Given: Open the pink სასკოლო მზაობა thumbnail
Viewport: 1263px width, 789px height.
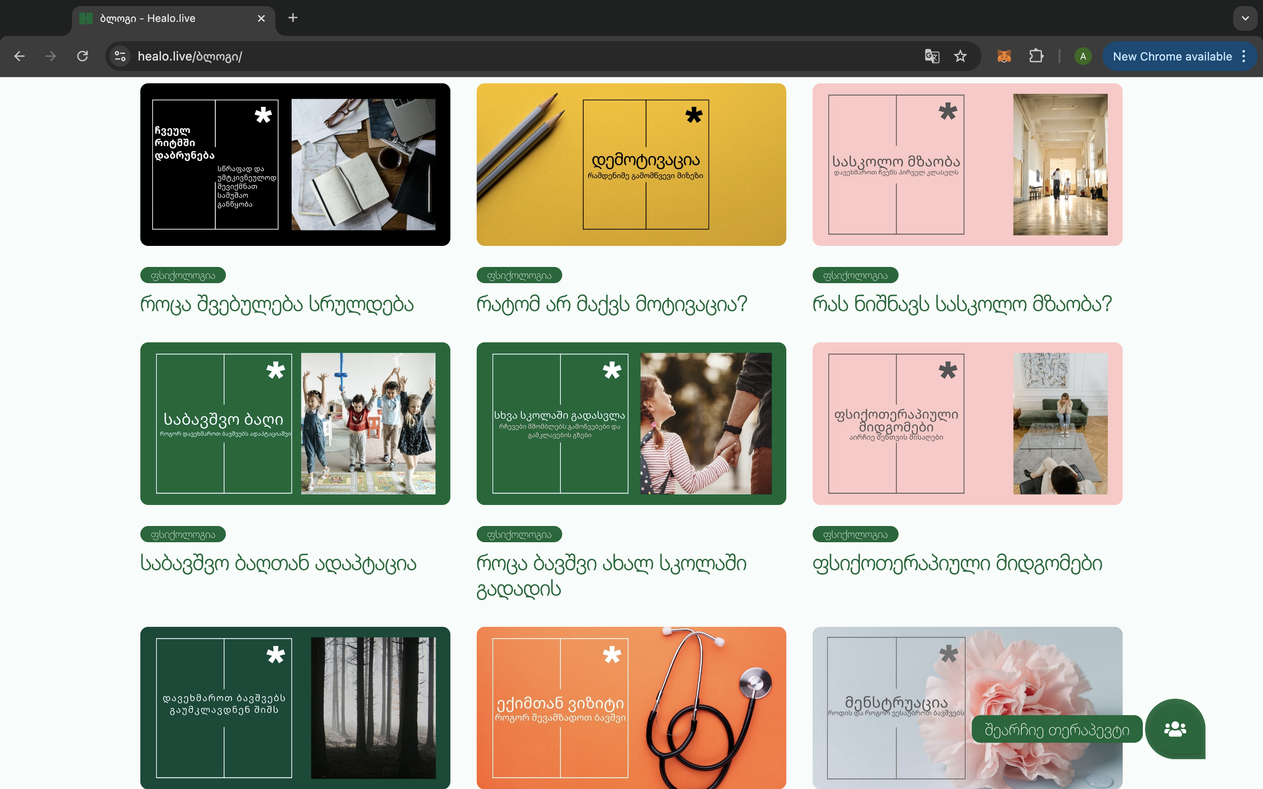Looking at the screenshot, I should [x=967, y=164].
